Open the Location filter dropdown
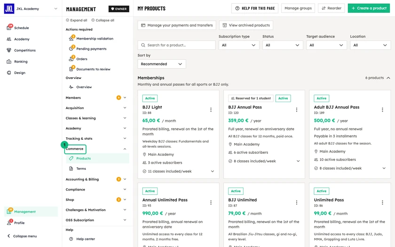Image resolution: width=395 pixels, height=247 pixels. point(371,45)
